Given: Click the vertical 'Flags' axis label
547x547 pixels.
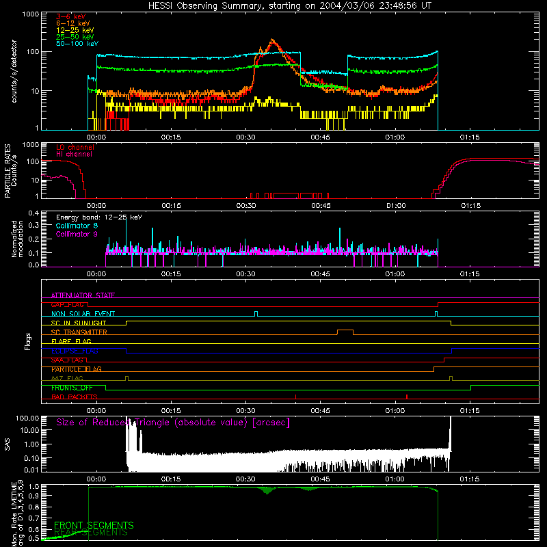Looking at the screenshot, I should 28,342.
